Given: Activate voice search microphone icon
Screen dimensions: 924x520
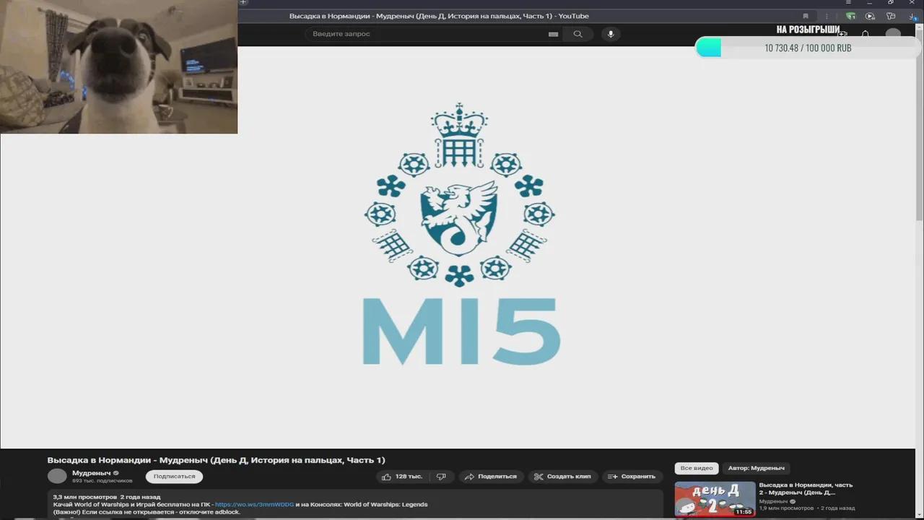Looking at the screenshot, I should coord(611,34).
